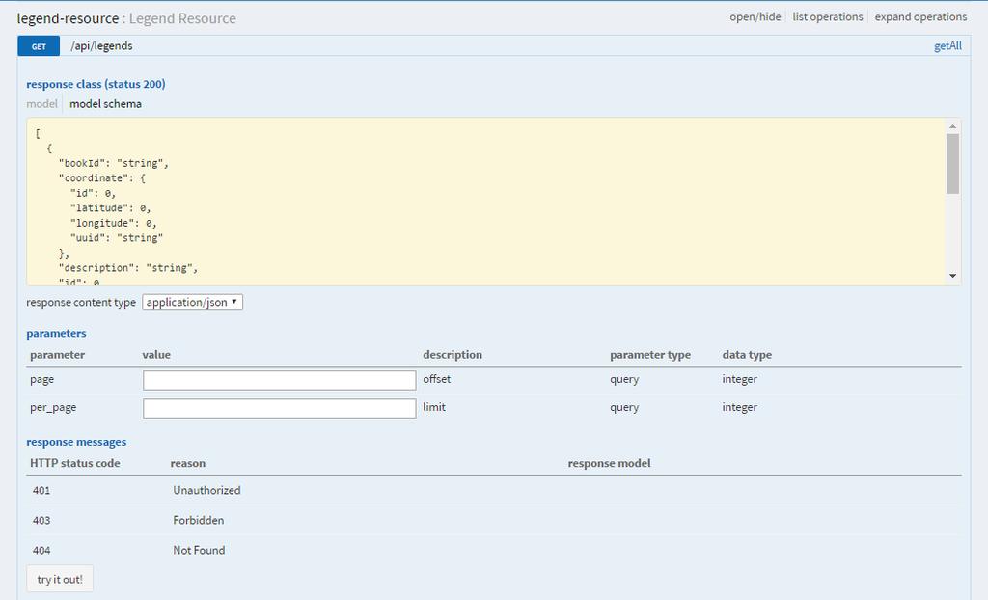Click the response content type label
This screenshot has height=600, width=988.
pyautogui.click(x=81, y=303)
